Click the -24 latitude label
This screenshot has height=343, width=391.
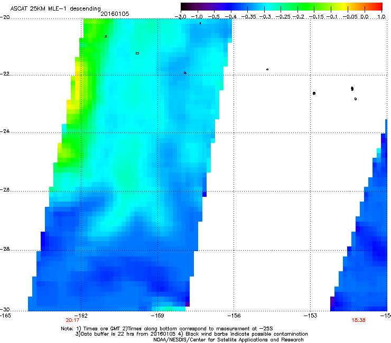tap(5, 131)
